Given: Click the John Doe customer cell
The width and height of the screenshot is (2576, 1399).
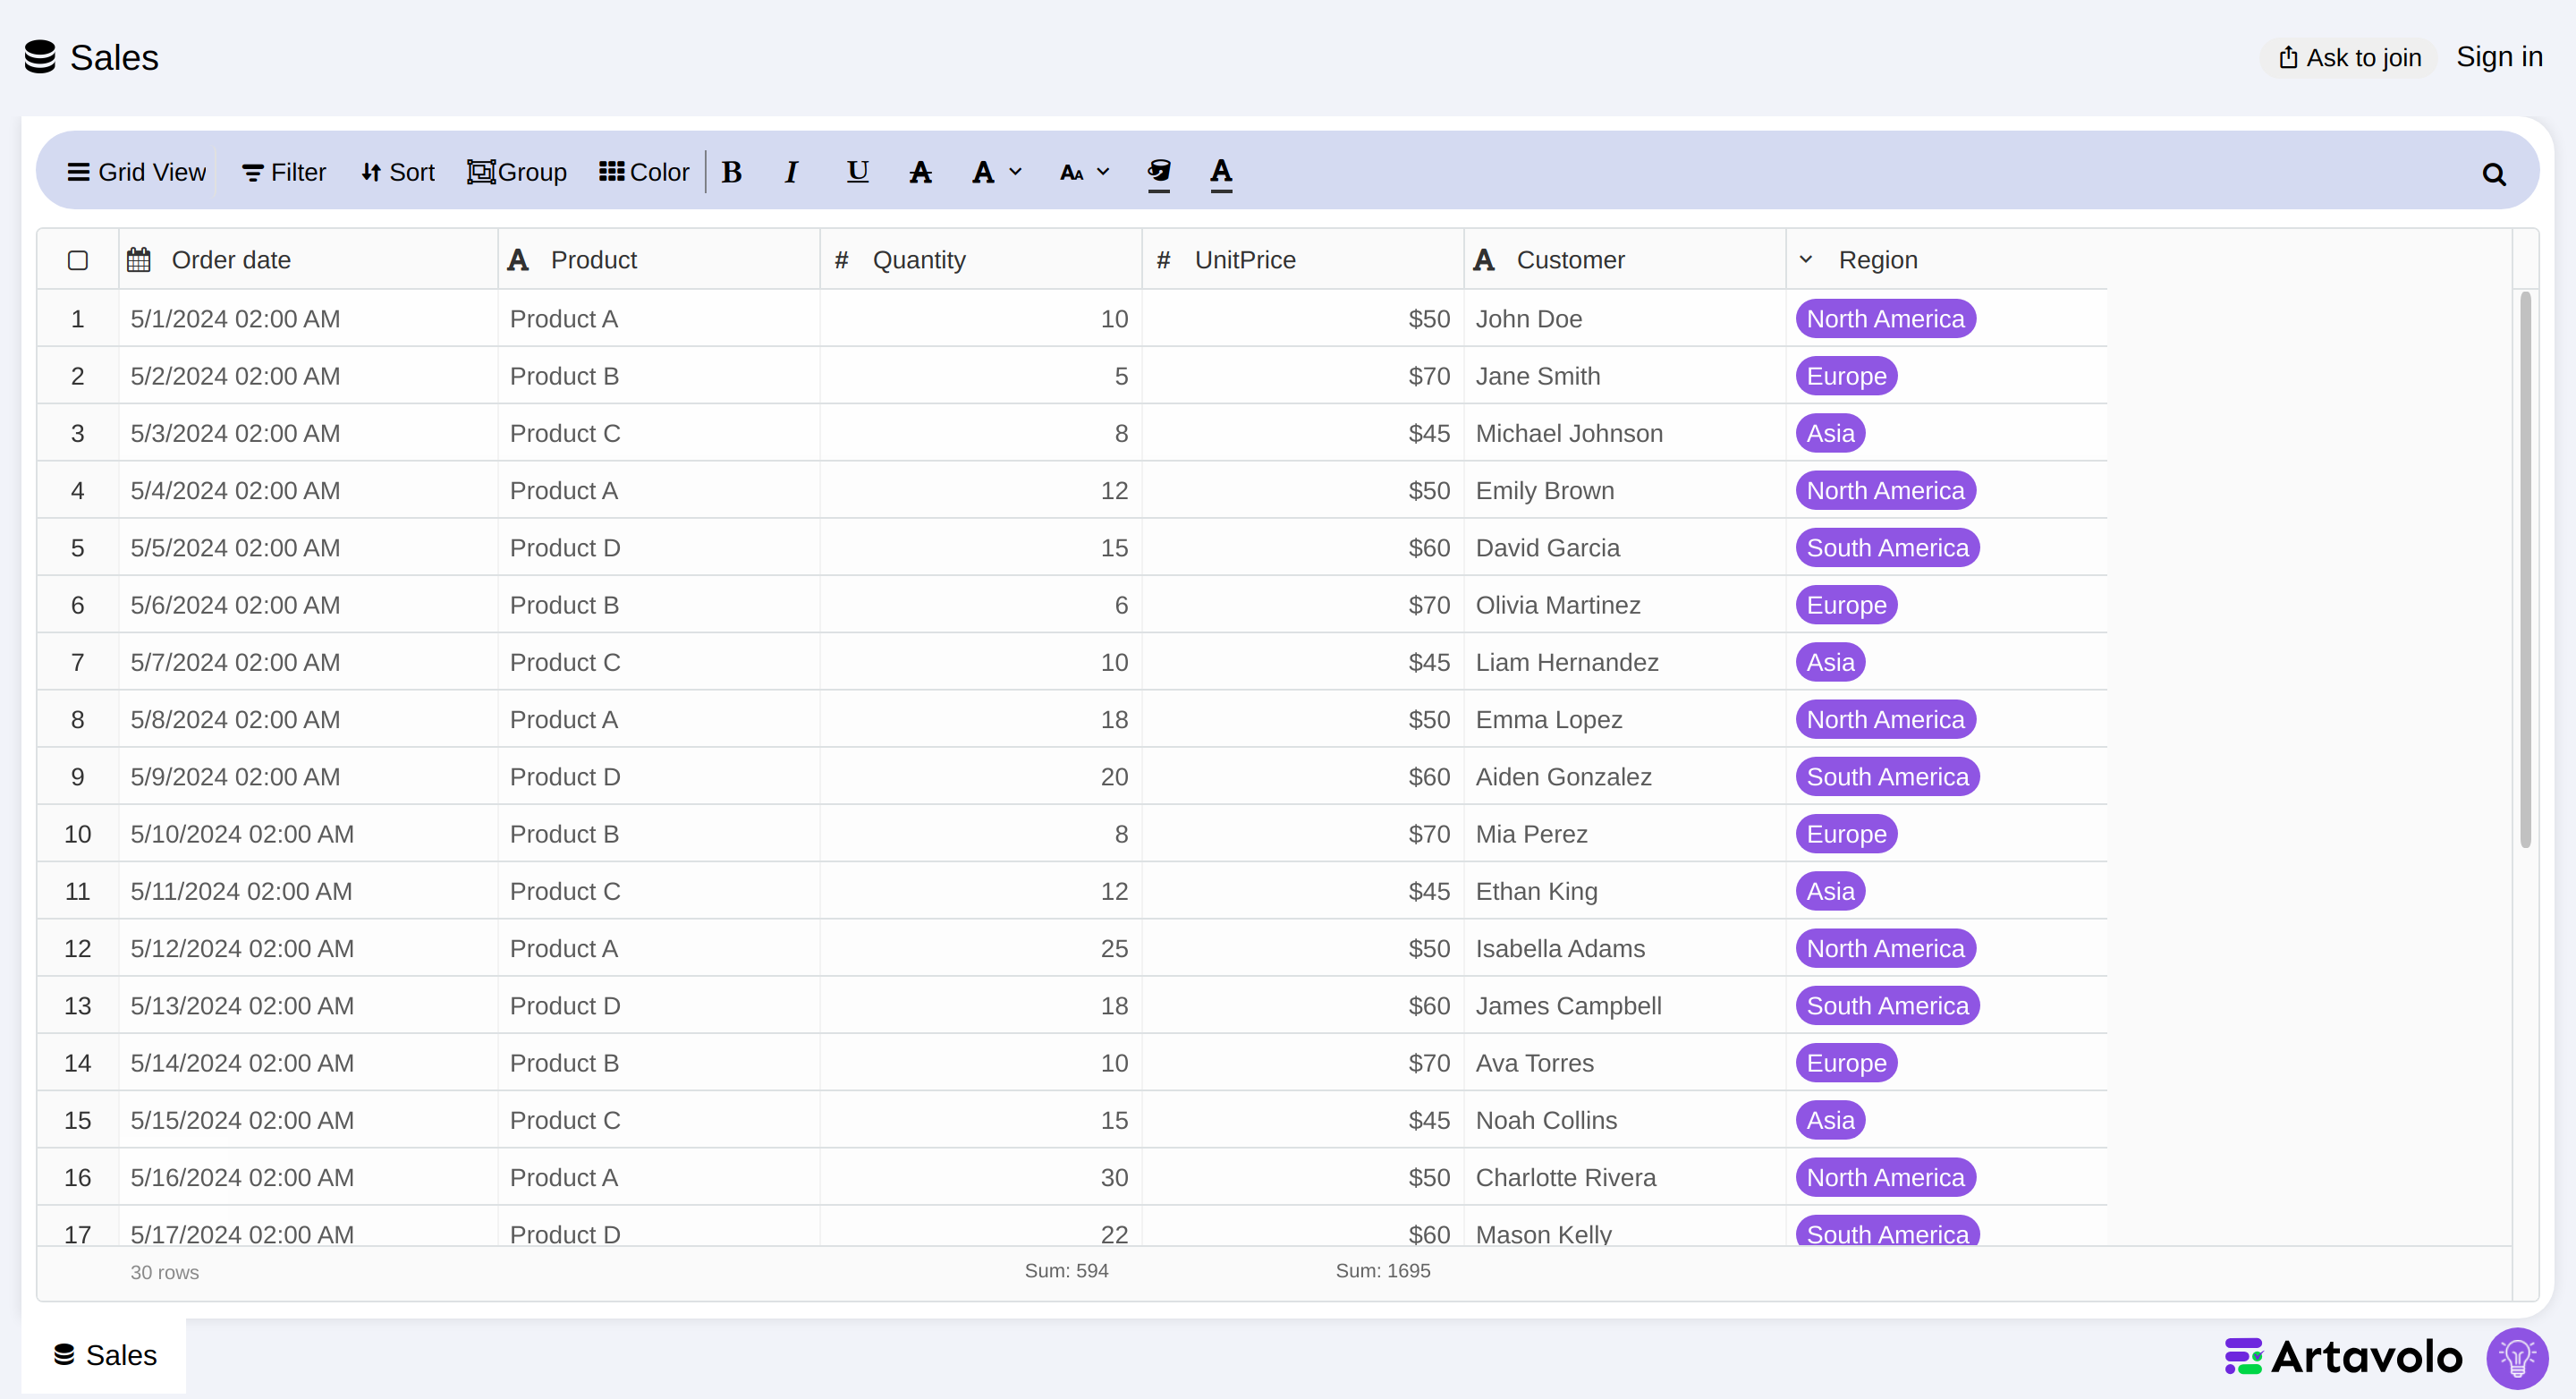Looking at the screenshot, I should 1625,319.
